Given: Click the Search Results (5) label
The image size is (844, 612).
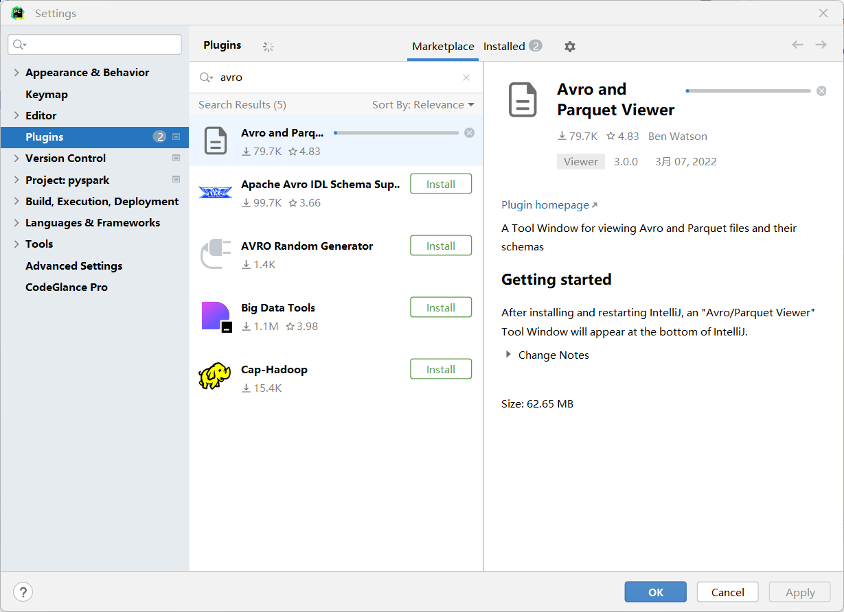Looking at the screenshot, I should pos(242,105).
